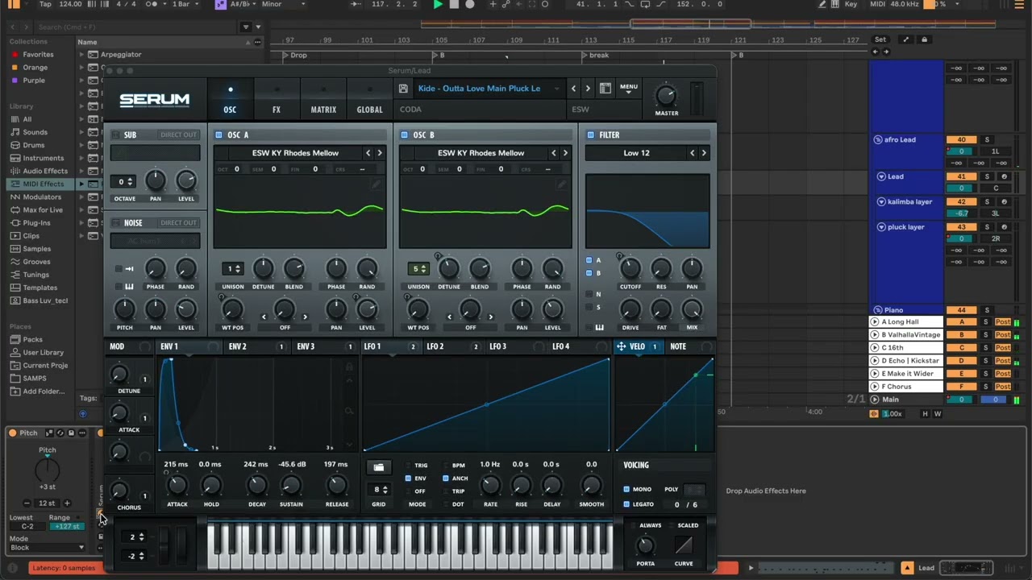The width and height of the screenshot is (1032, 580).
Task: Select the LFO 2 tab
Action: pyautogui.click(x=435, y=346)
